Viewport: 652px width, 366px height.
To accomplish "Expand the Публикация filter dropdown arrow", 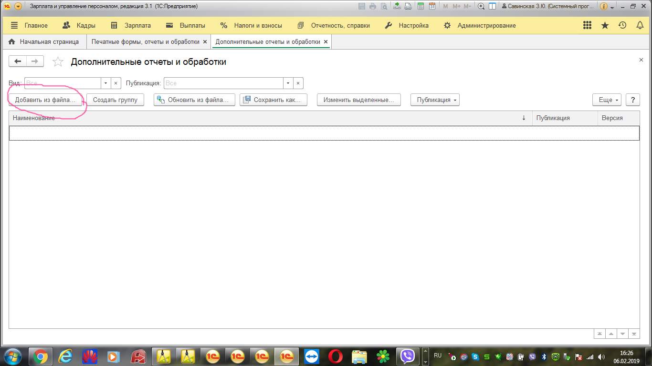I will tap(288, 83).
